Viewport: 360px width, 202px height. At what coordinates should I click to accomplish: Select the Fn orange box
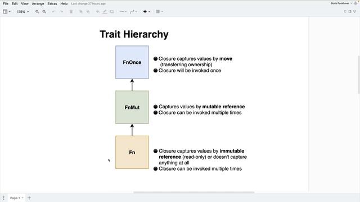point(132,152)
